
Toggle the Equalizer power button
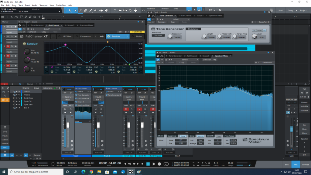tap(24, 44)
